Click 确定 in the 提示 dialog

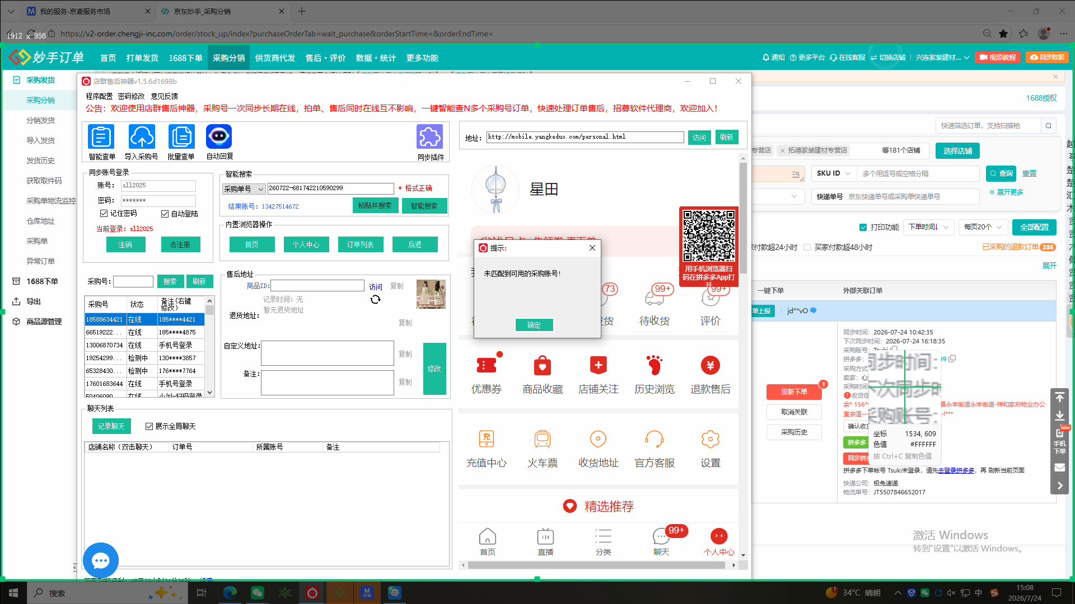[534, 325]
